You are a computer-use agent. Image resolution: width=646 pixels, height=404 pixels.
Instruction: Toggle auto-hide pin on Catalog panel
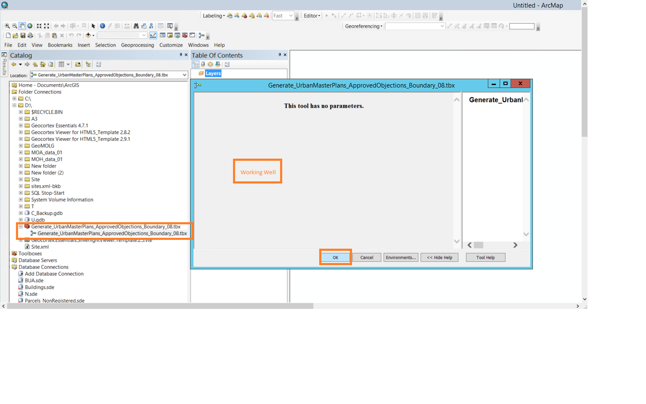tap(181, 55)
